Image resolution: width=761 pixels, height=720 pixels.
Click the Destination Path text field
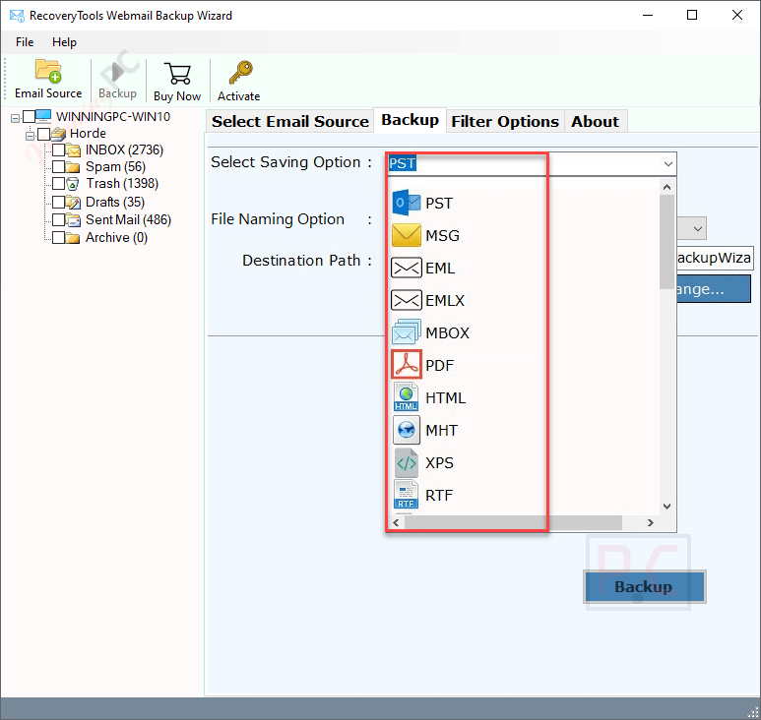pos(714,258)
